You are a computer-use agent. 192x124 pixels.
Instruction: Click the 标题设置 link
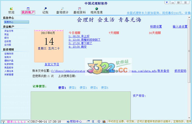(156, 27)
